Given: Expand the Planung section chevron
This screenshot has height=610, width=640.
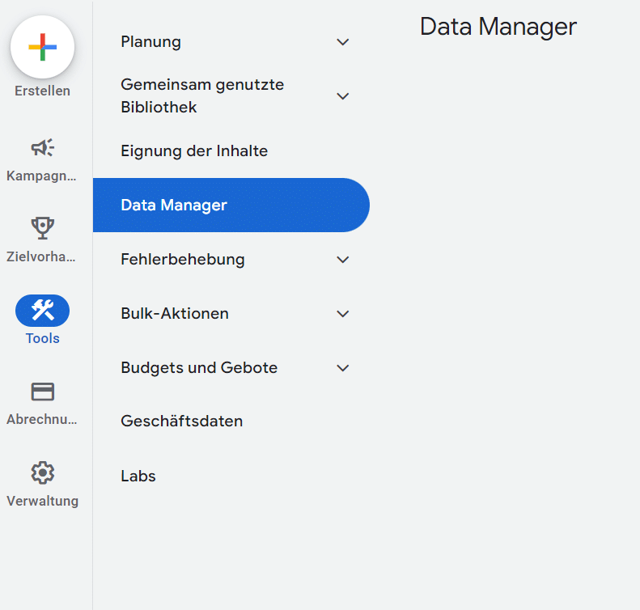Looking at the screenshot, I should pos(343,42).
